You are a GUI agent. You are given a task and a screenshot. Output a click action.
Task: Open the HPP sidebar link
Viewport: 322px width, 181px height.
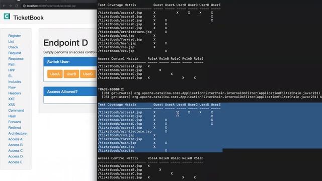coord(12,70)
